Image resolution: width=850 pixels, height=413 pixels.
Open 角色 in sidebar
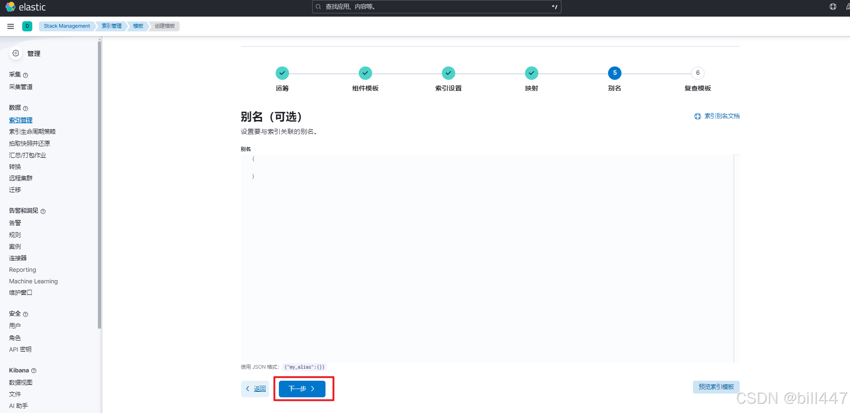coord(15,338)
